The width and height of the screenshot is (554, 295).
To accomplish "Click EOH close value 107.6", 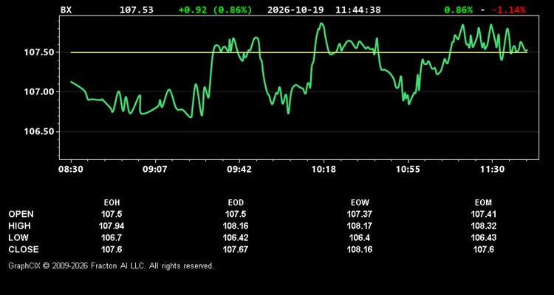I will 112,249.
